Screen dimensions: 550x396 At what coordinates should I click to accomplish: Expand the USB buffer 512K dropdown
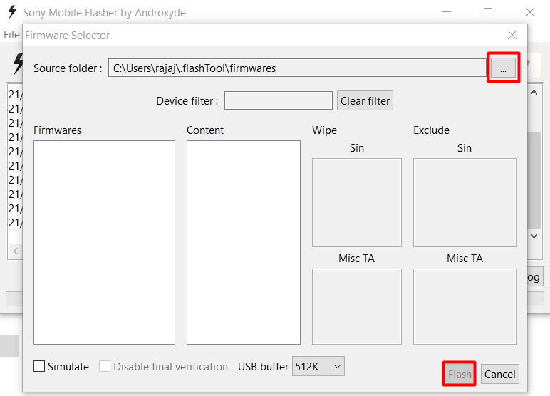pyautogui.click(x=318, y=367)
